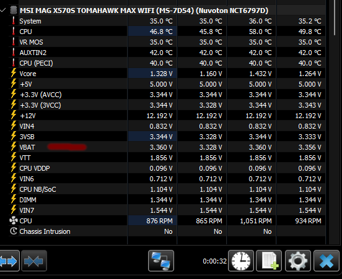Click the thermometer icon of the System row
The width and height of the screenshot is (342, 279).
[x=14, y=21]
